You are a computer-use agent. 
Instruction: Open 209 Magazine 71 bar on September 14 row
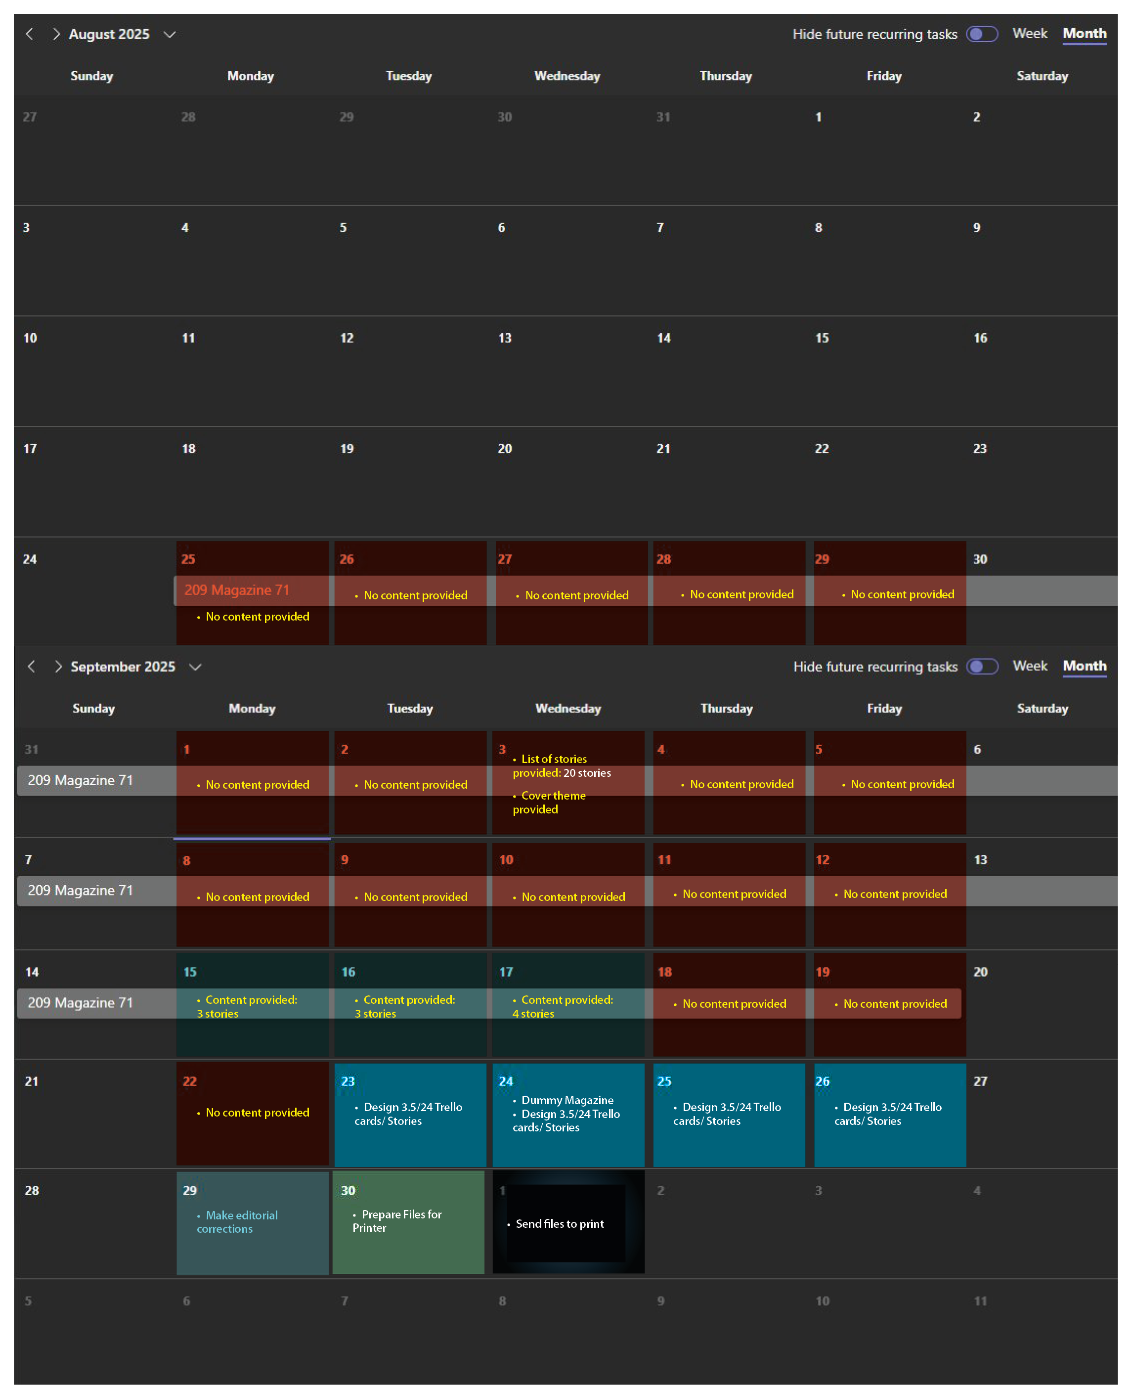80,1002
